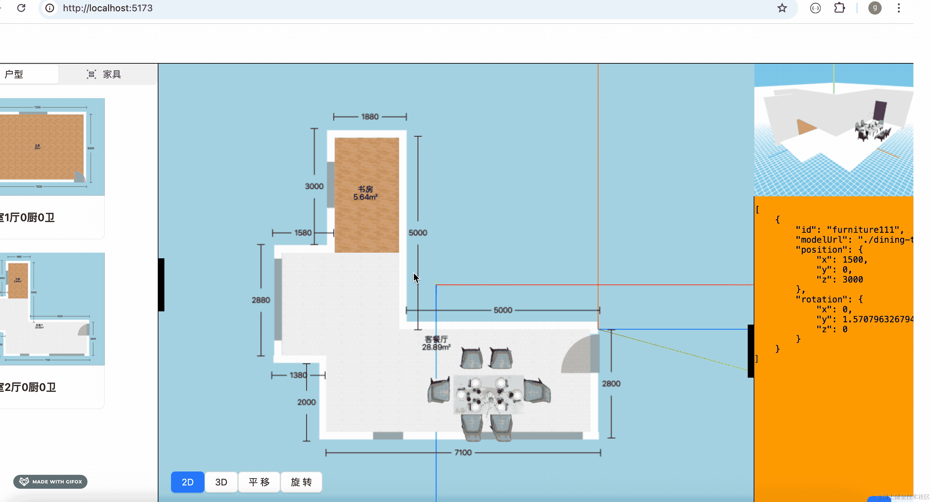Switch to 3D view

point(221,482)
